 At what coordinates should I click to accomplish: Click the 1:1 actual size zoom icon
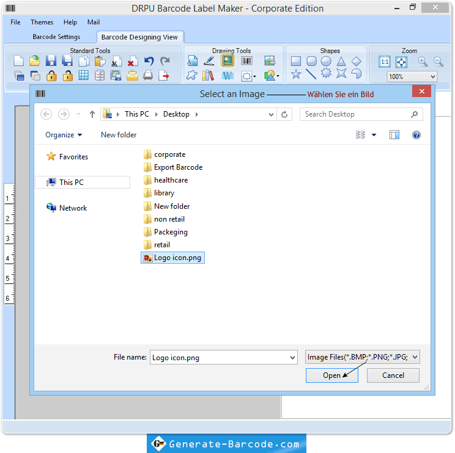click(385, 62)
